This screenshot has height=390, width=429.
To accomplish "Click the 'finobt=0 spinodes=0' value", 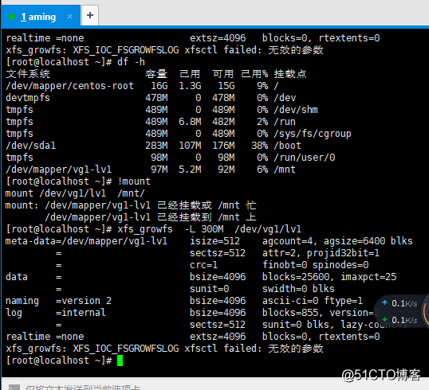I will pyautogui.click(x=316, y=265).
